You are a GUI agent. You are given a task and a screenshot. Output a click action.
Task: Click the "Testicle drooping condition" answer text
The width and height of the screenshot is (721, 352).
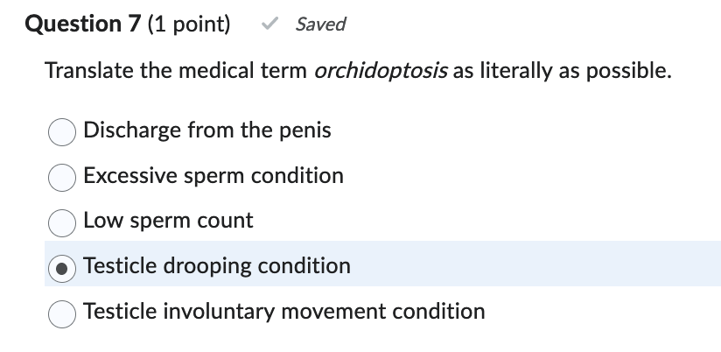click(x=217, y=265)
